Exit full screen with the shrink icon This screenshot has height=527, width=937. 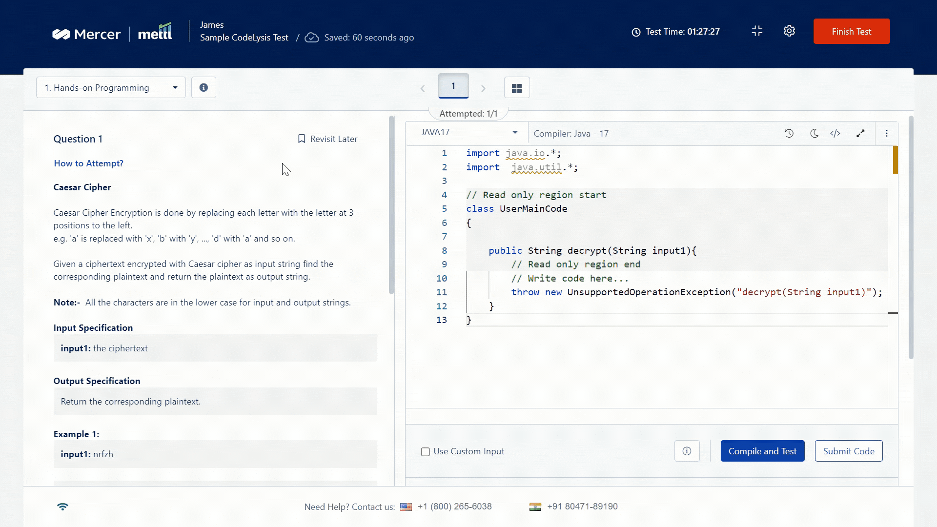coord(757,31)
